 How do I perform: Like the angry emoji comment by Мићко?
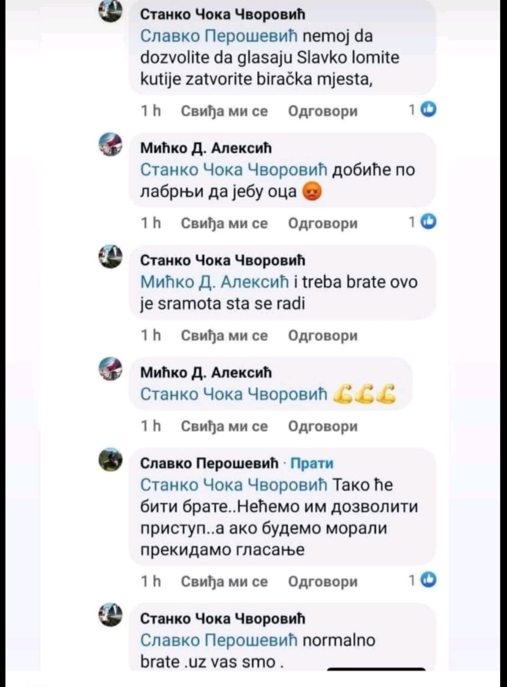click(x=224, y=223)
